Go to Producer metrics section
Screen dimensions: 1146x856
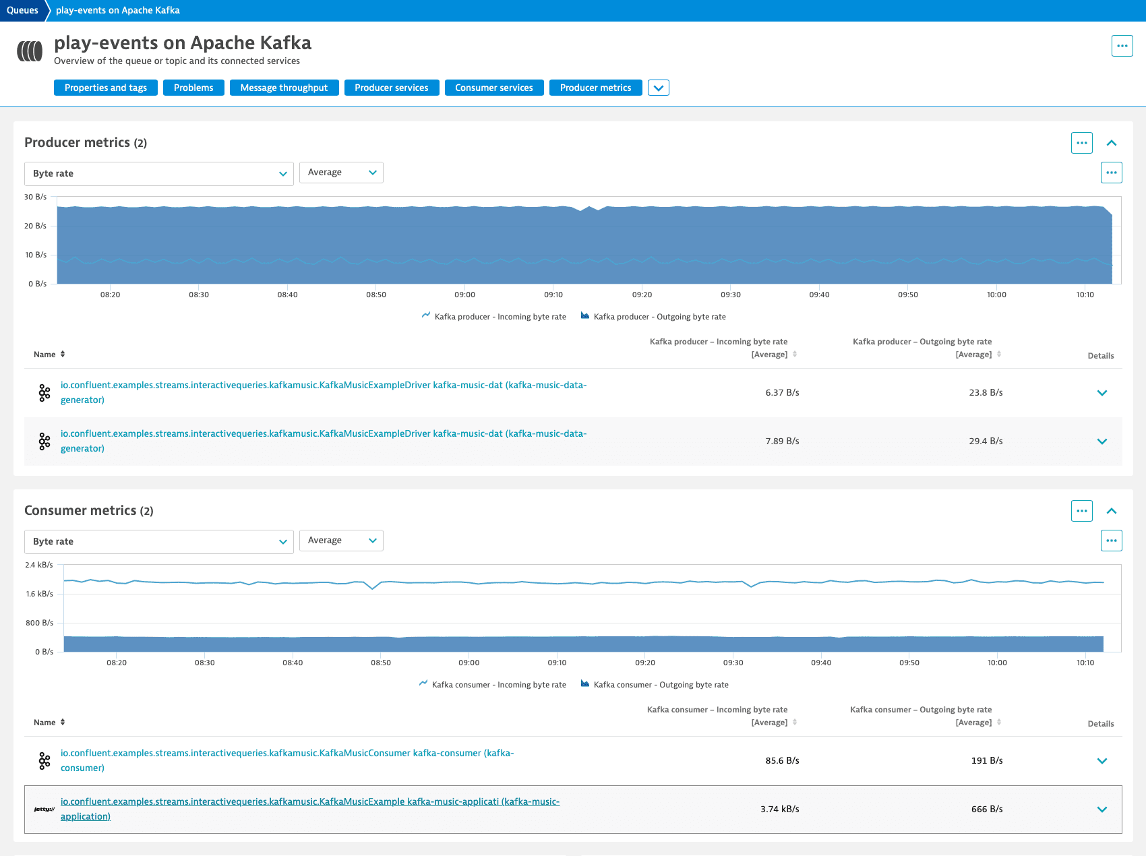(x=596, y=88)
